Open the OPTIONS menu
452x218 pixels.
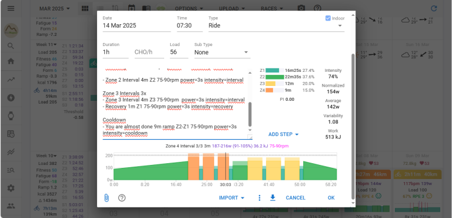(x=189, y=9)
